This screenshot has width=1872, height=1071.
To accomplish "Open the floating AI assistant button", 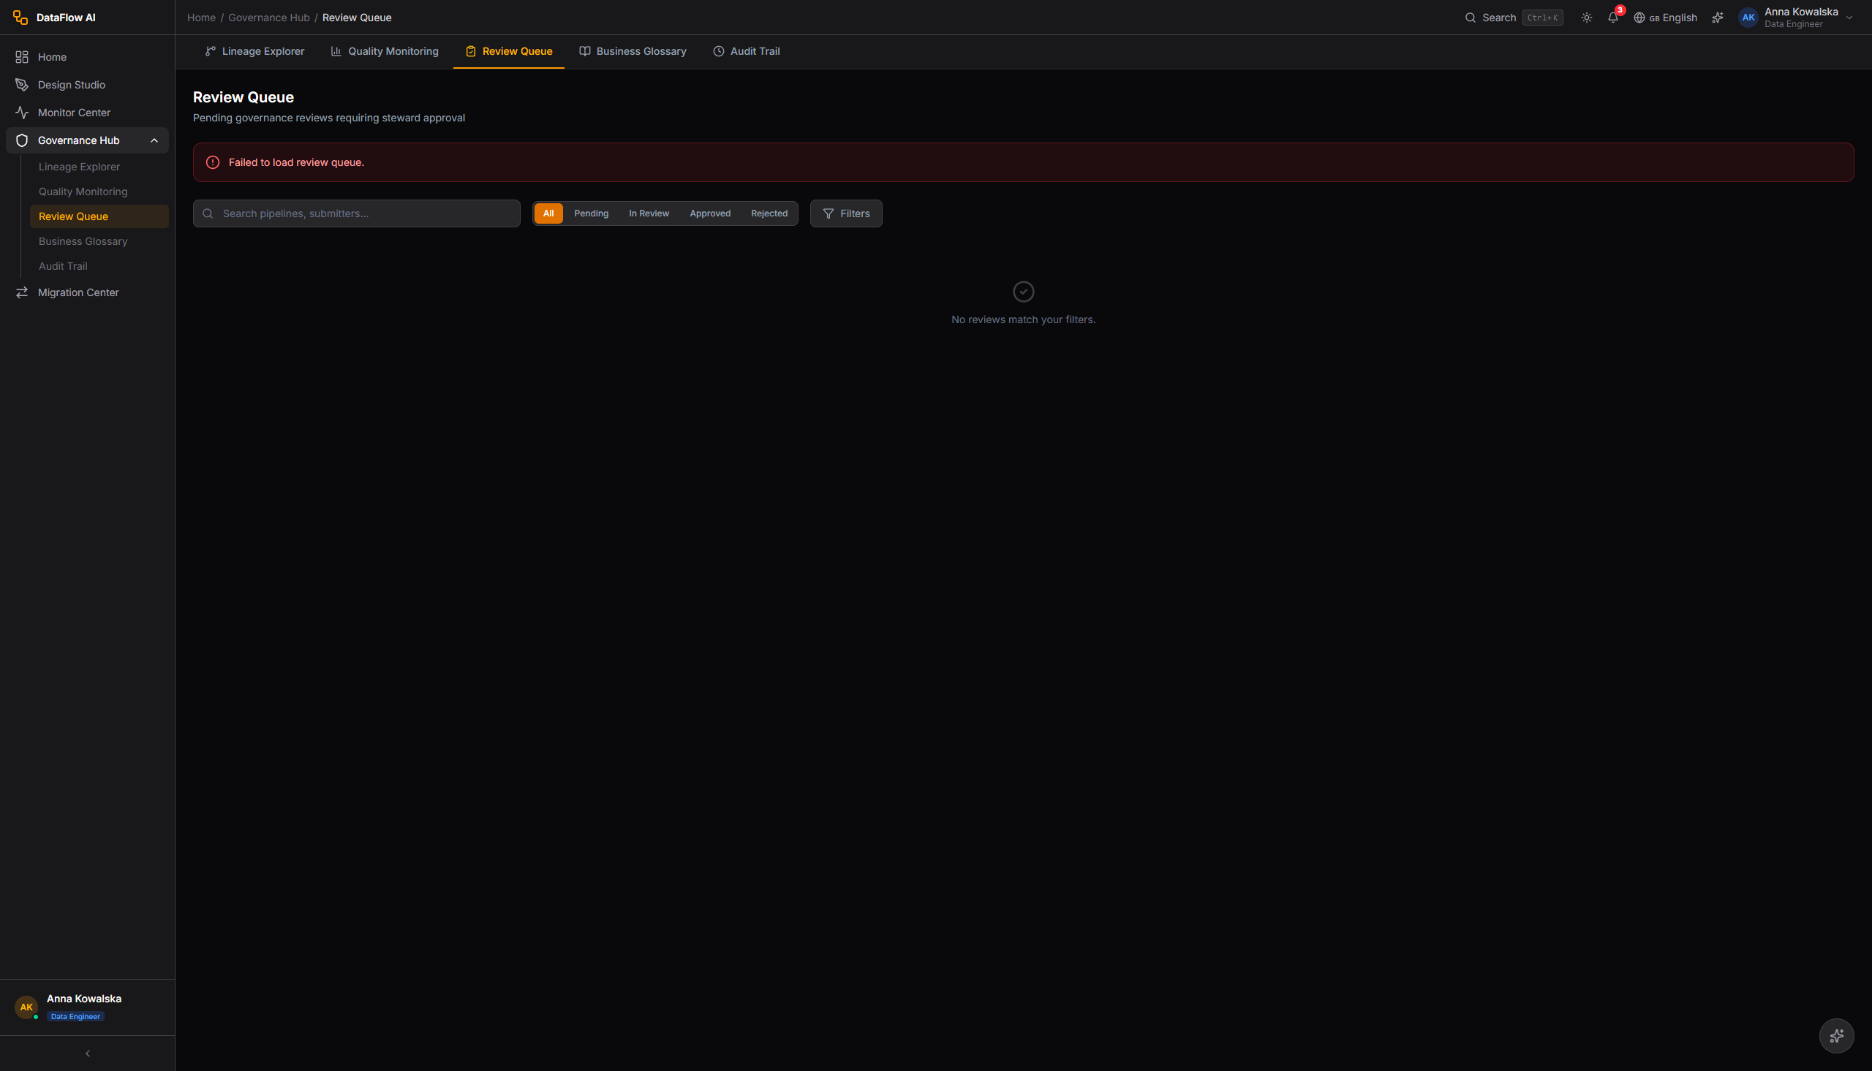I will click(1836, 1036).
